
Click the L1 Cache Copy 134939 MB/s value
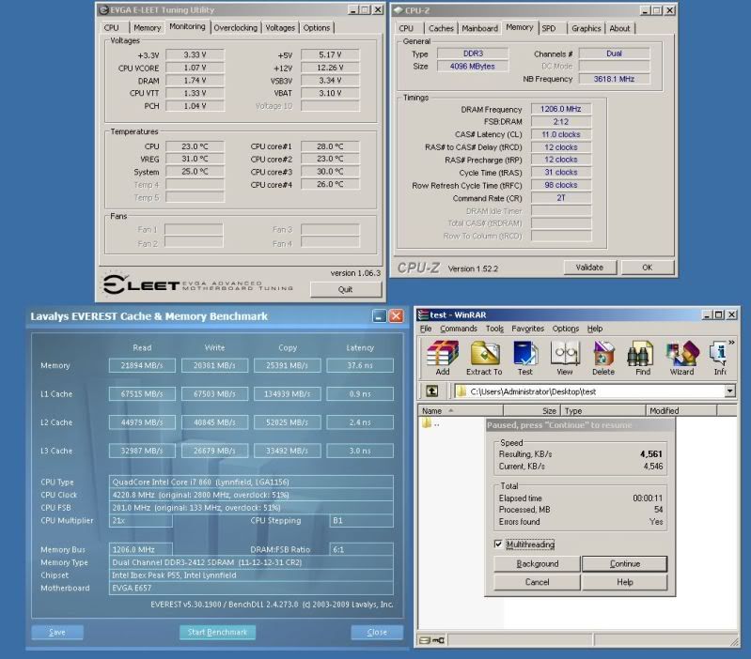pos(288,394)
